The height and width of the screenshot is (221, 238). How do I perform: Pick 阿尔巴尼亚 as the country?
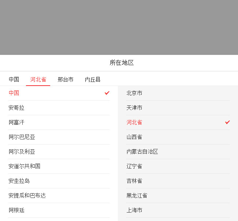(22, 137)
